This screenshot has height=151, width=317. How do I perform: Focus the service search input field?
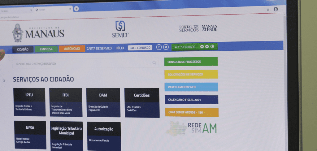click(x=85, y=63)
